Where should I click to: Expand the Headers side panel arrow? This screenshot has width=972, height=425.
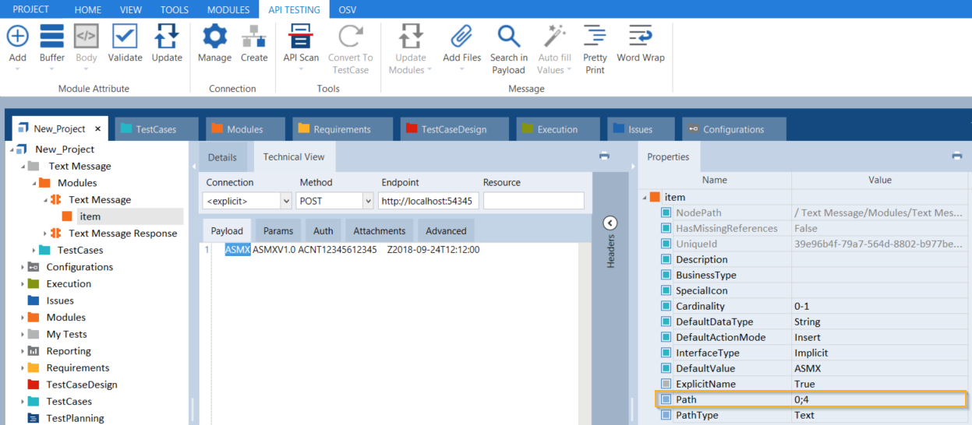point(610,223)
